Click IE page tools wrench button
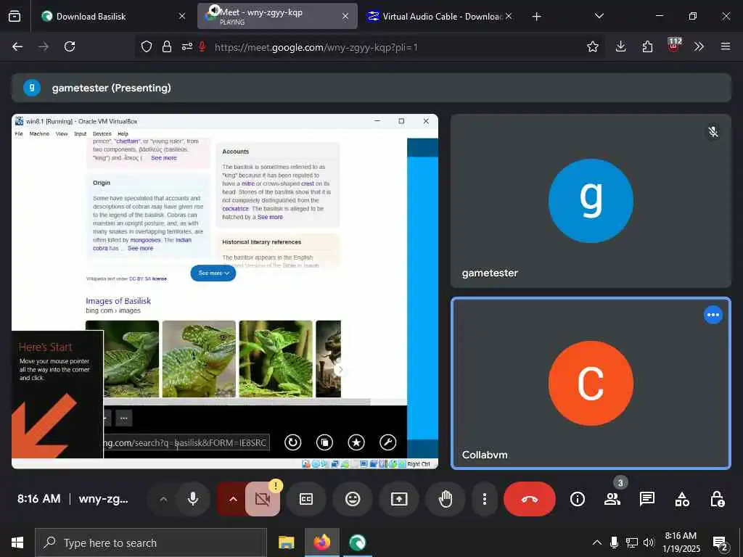Image resolution: width=743 pixels, height=557 pixels. (x=388, y=442)
